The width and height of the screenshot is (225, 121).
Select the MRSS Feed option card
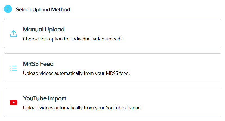(113, 68)
